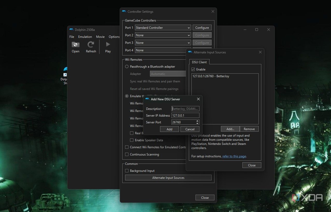Open the Emulation menu
Screen dimensions: 331x212
click(x=85, y=37)
